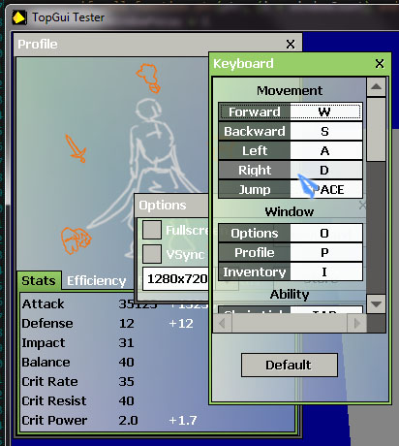Close the Keyboard window
Image resolution: width=399 pixels, height=446 pixels.
[380, 64]
